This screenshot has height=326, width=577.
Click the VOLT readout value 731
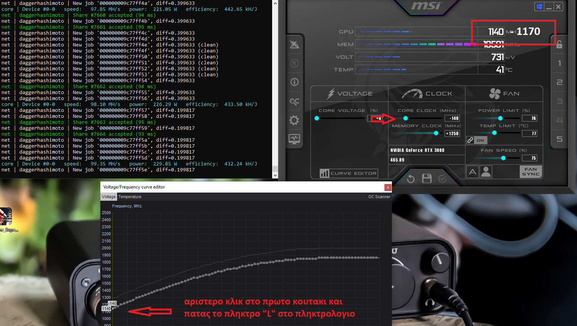497,57
